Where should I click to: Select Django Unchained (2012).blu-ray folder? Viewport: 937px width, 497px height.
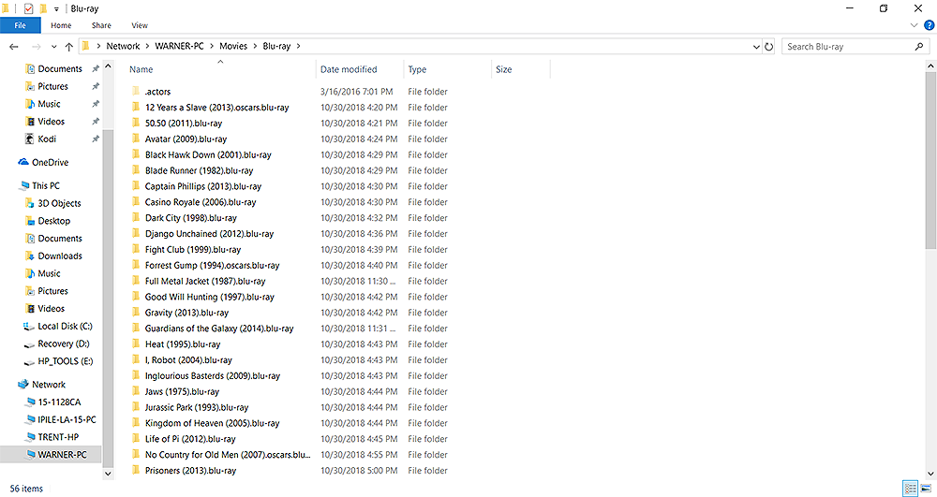[209, 233]
